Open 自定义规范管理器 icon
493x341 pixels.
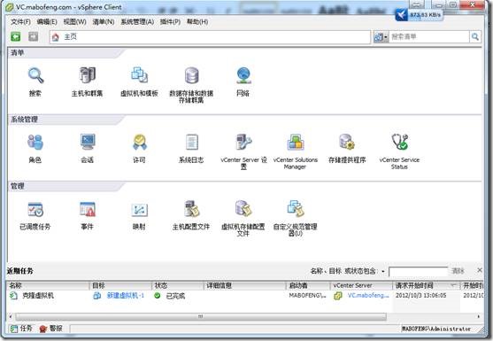tap(296, 209)
